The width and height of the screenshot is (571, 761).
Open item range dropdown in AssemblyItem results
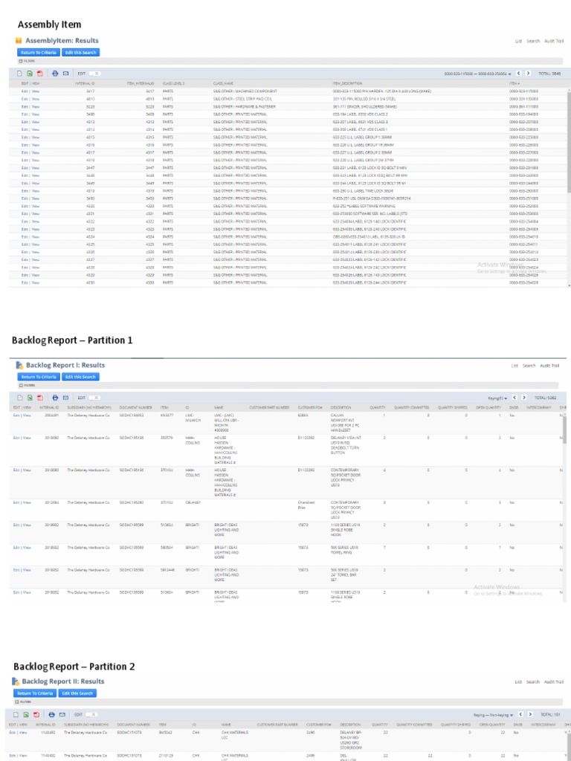tap(478, 74)
